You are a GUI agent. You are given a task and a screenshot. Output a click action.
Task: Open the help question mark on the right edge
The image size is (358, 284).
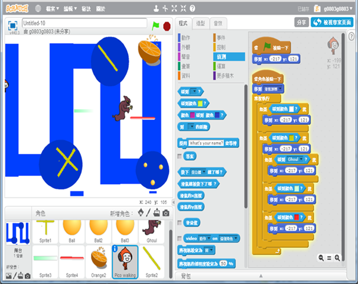tap(352, 36)
